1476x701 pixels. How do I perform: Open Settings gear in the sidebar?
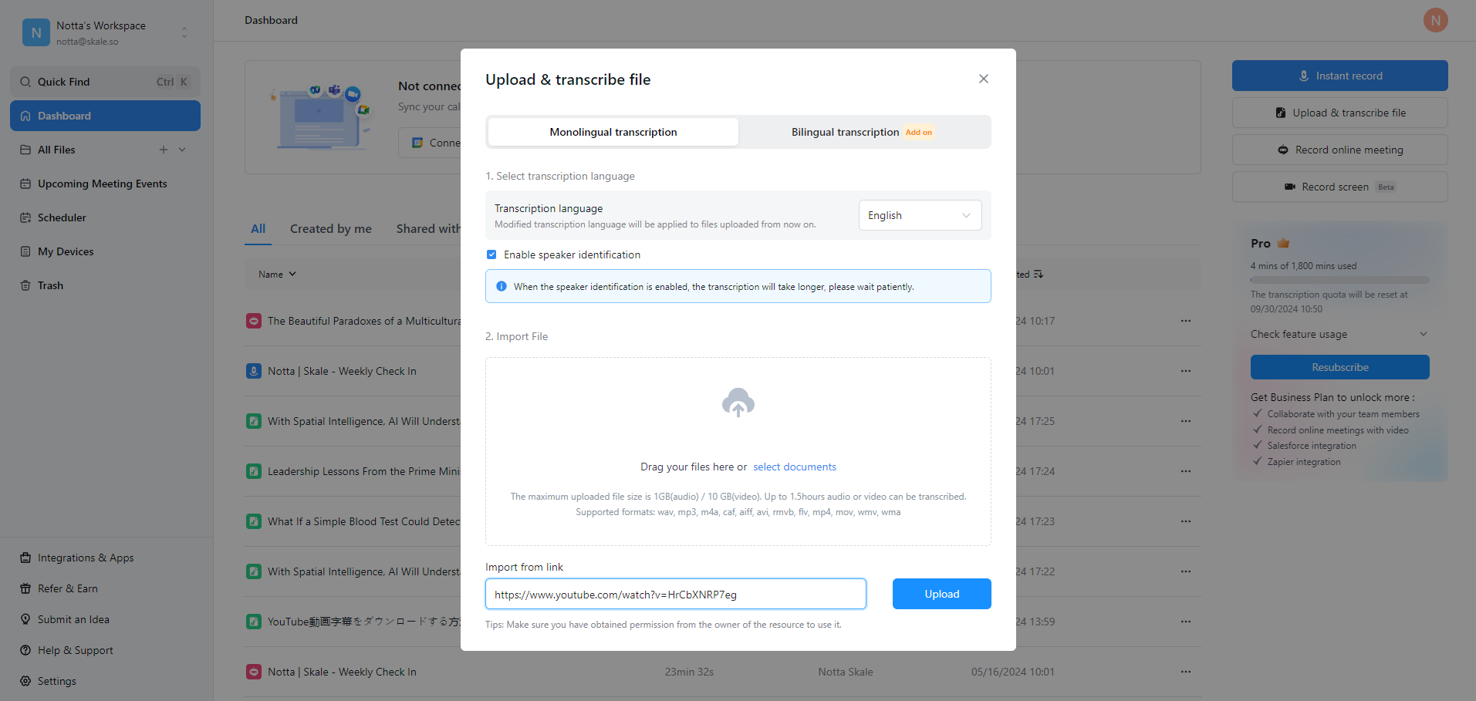click(25, 681)
